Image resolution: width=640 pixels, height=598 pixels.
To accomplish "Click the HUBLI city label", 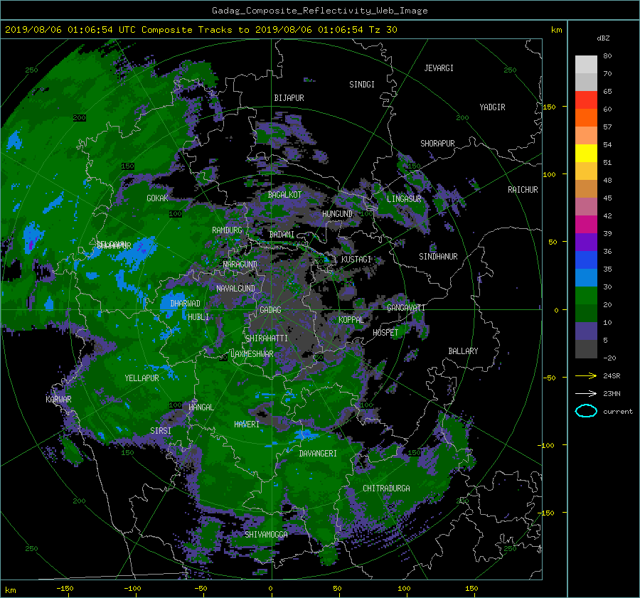I will 198,317.
